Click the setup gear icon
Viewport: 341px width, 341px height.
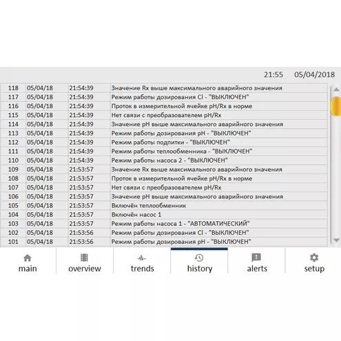coord(314,258)
